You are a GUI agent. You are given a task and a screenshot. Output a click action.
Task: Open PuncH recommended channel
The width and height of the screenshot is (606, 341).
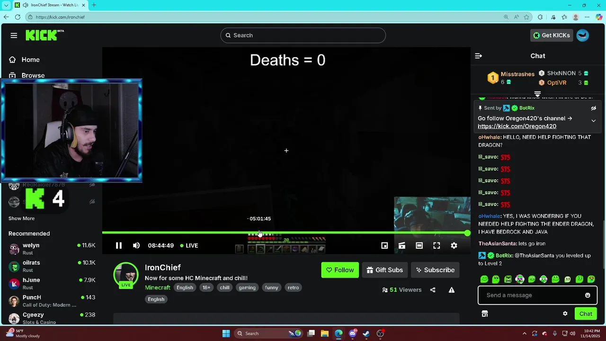pos(51,301)
